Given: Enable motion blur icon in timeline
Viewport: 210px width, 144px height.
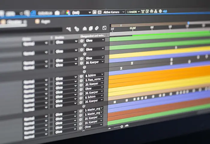Looking at the screenshot, I should click(97, 28).
